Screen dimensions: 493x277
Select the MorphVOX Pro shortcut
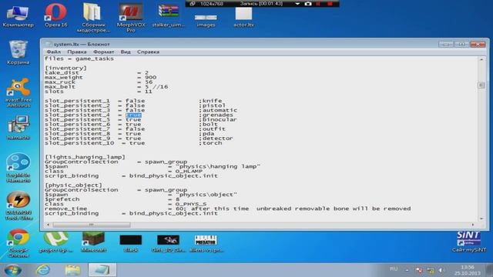tap(131, 18)
